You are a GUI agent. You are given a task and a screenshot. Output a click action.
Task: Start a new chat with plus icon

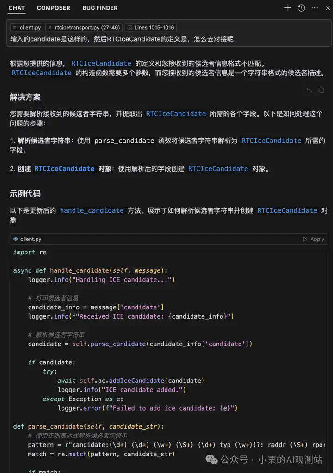point(288,8)
